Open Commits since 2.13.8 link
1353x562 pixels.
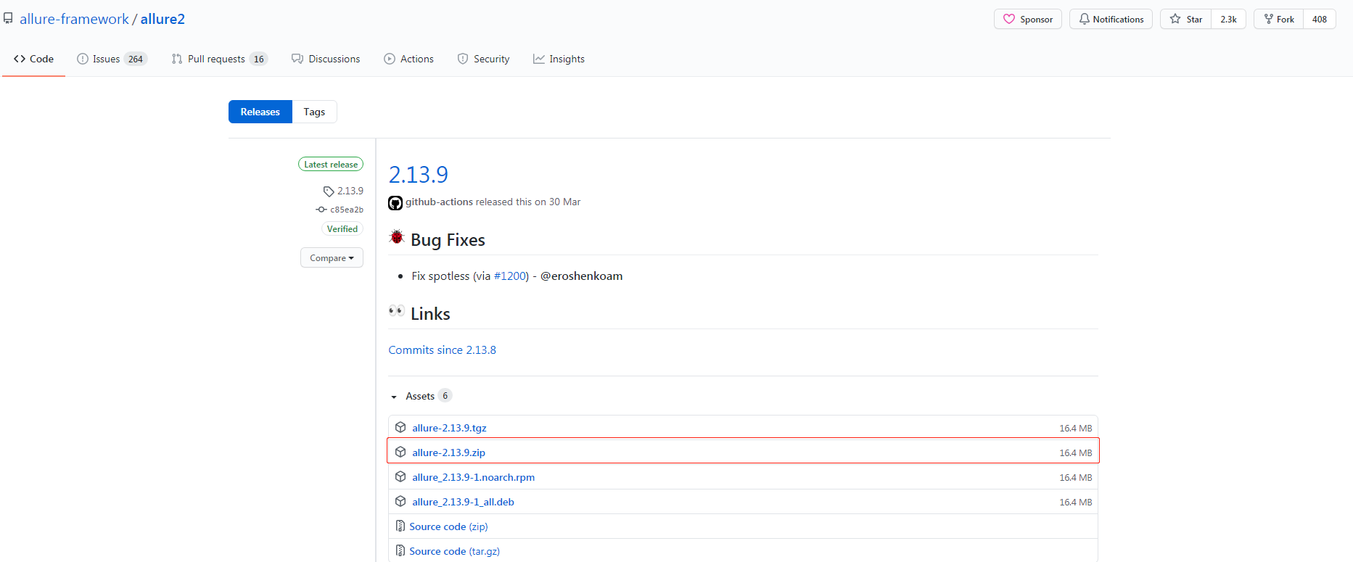coord(443,350)
